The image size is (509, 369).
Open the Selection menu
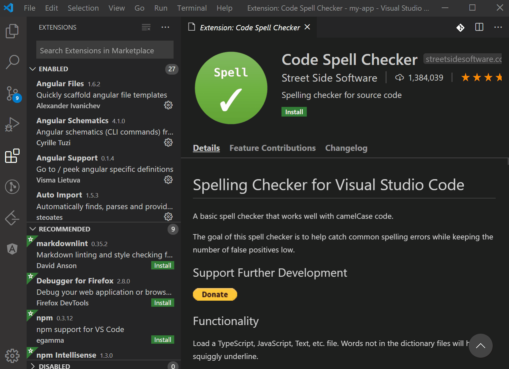(x=83, y=8)
